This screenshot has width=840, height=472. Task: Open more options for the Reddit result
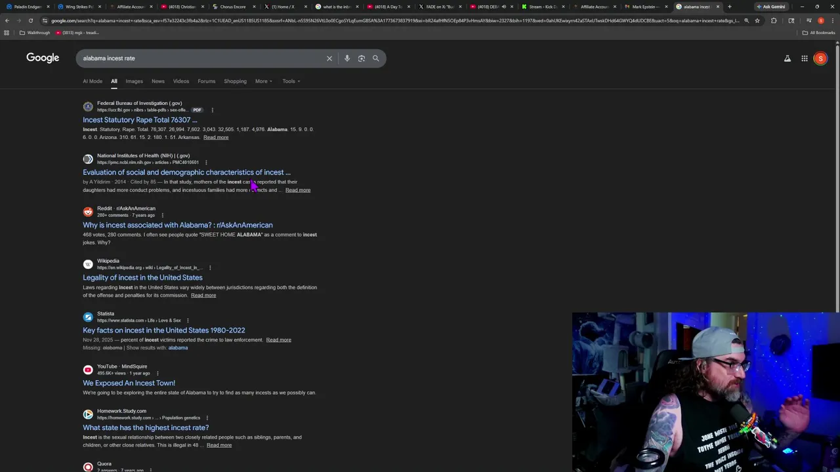[x=162, y=215]
